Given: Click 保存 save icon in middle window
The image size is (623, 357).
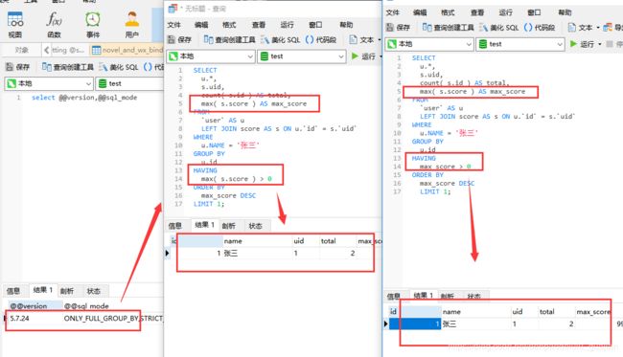Looking at the screenshot, I should tap(179, 39).
